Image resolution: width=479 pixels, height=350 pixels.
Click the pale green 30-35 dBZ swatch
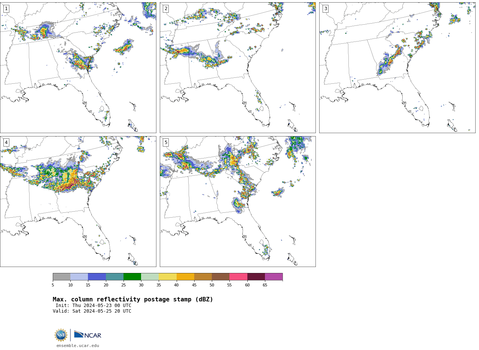pos(150,277)
